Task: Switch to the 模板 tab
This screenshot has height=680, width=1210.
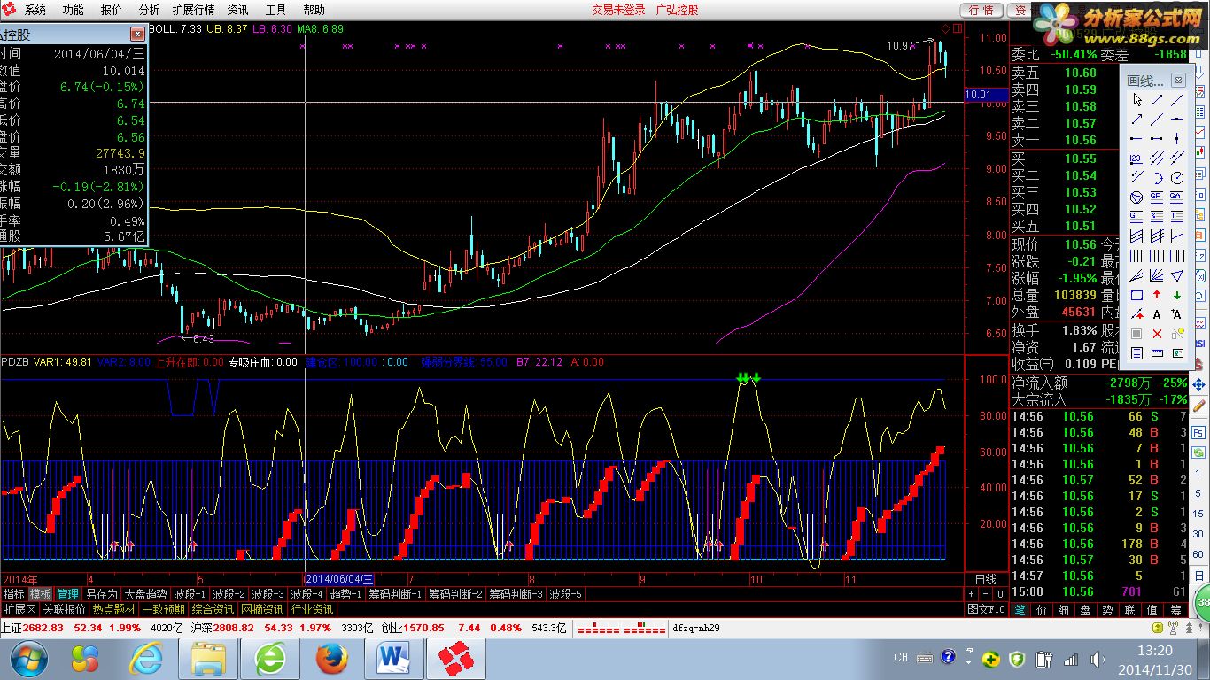Action: [x=41, y=594]
